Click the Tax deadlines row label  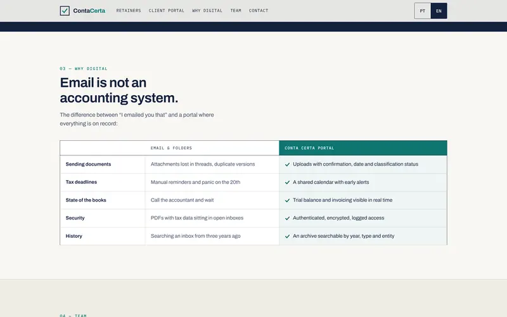[x=81, y=182]
